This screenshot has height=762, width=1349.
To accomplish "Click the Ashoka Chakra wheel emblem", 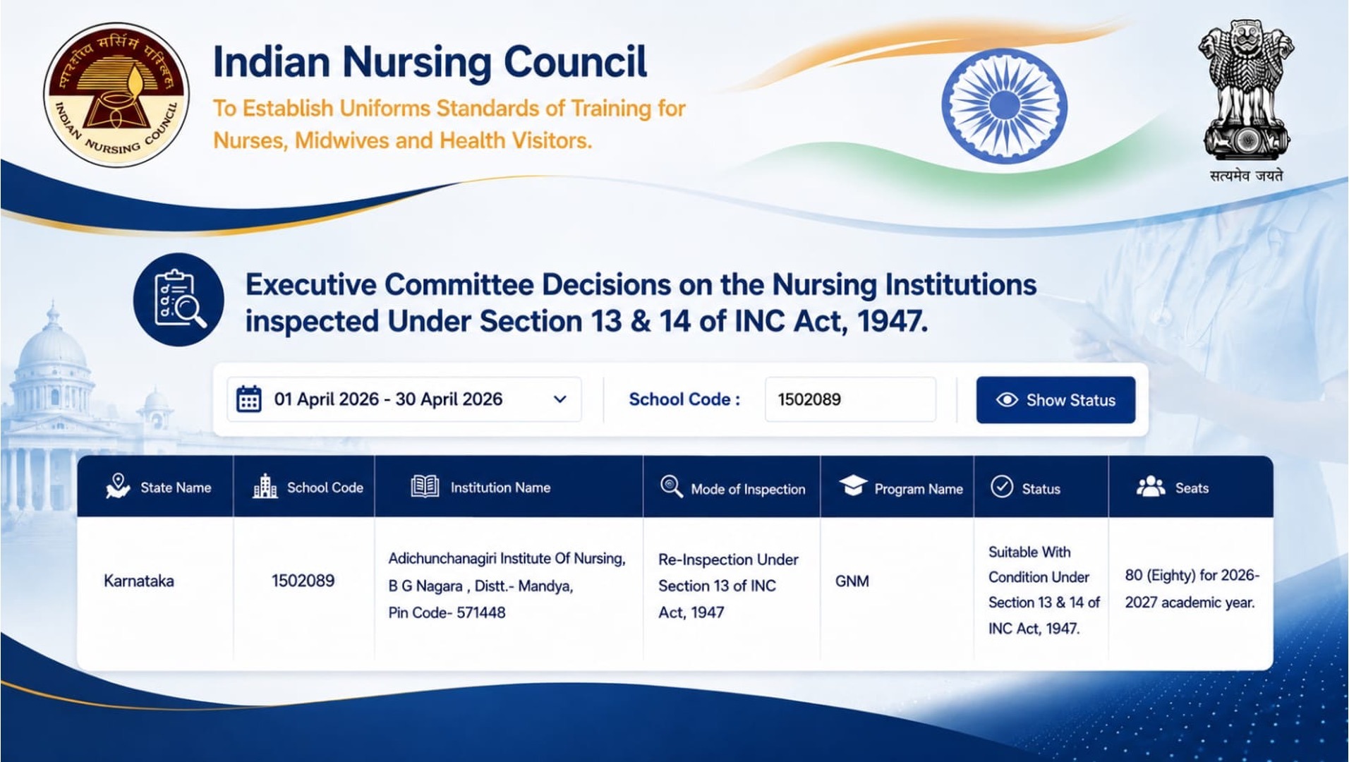I will [1004, 106].
